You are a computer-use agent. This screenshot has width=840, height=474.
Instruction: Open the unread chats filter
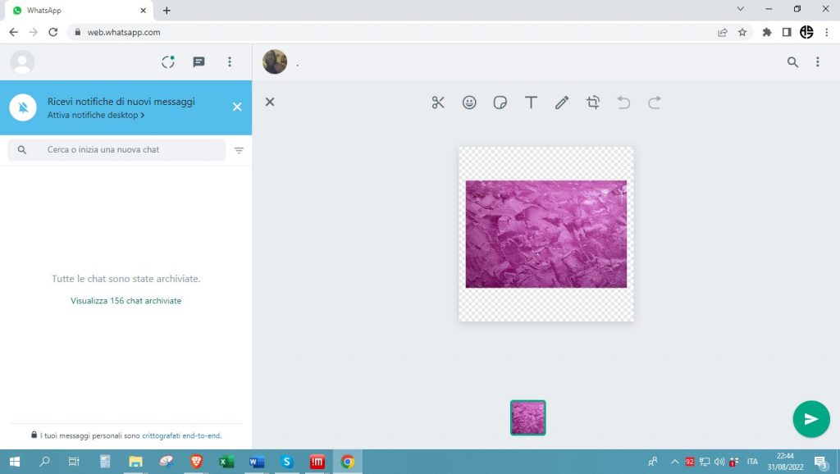pyautogui.click(x=239, y=150)
